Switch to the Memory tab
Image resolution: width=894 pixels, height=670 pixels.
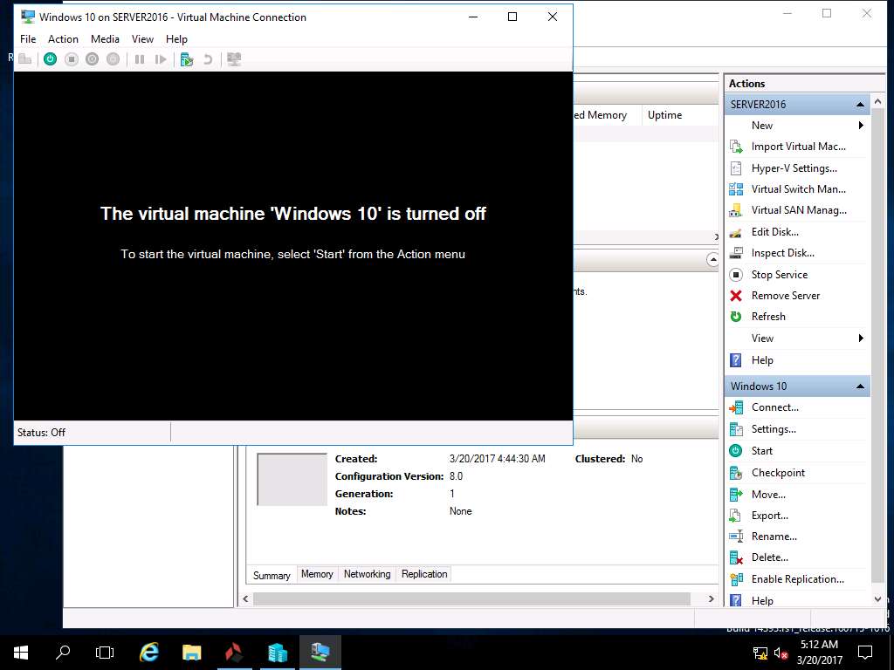[317, 574]
